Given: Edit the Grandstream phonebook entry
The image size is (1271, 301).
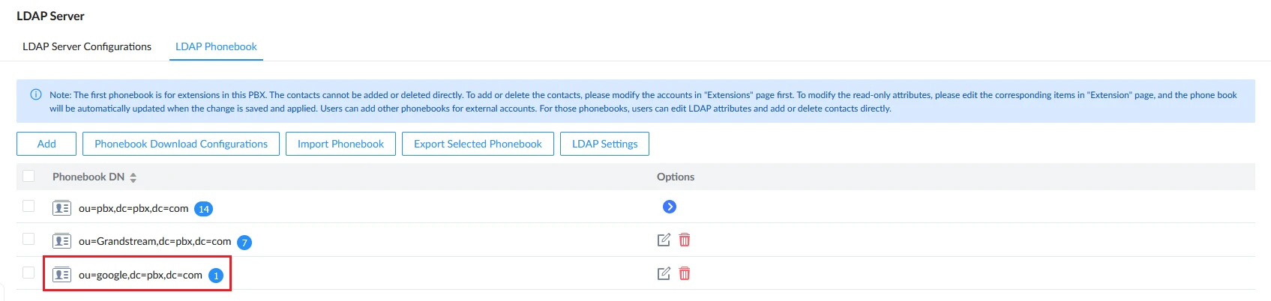Looking at the screenshot, I should pos(664,240).
